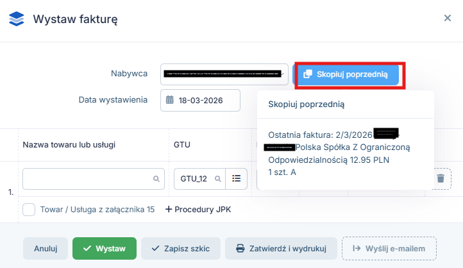Click the Anuluj button
This screenshot has height=268, width=463.
tap(46, 248)
